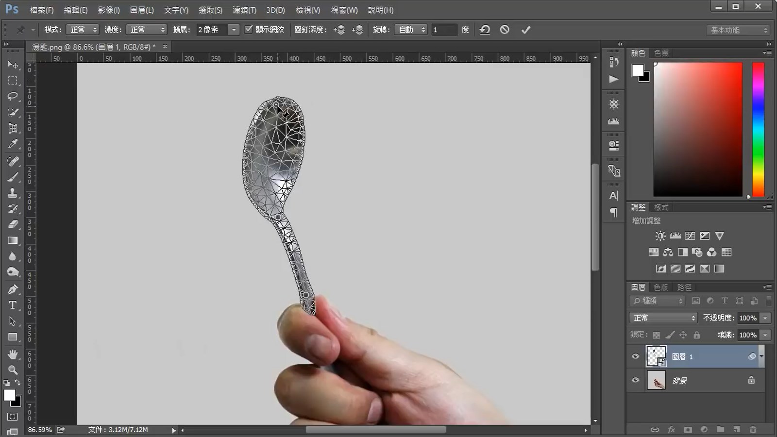Switch to the Styles tab
777x437 pixels.
661,207
